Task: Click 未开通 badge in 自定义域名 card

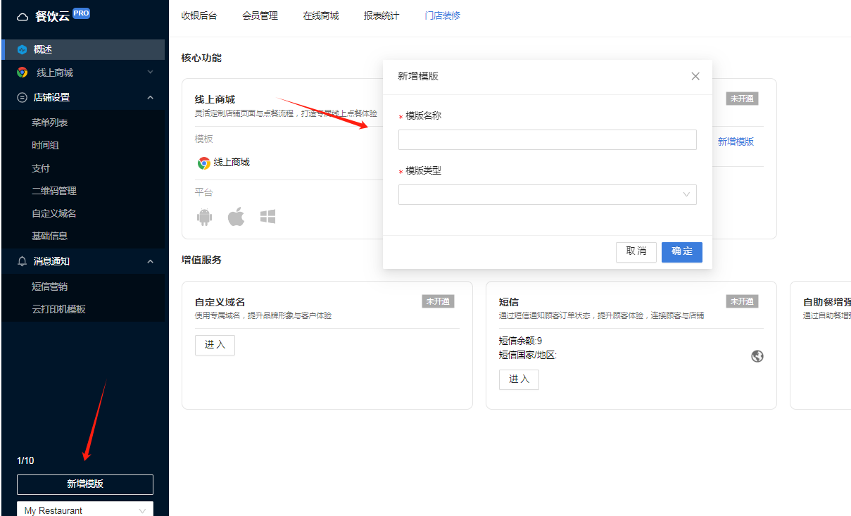Action: pyautogui.click(x=438, y=301)
